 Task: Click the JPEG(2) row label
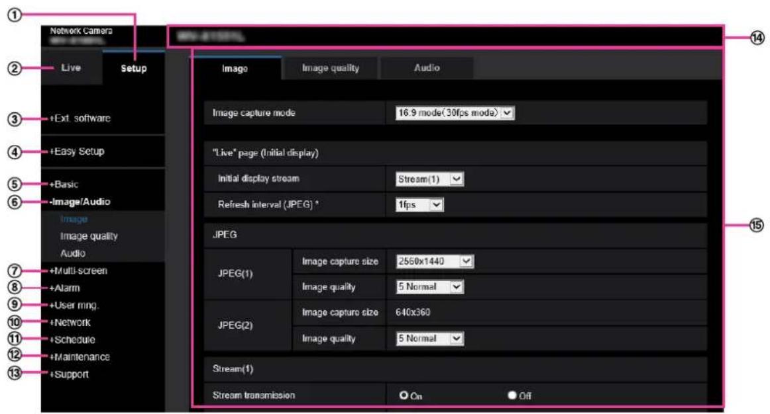click(235, 325)
